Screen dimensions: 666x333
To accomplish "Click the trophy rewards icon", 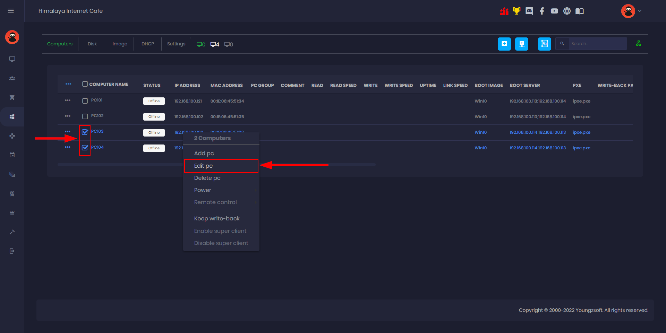I will (x=516, y=11).
